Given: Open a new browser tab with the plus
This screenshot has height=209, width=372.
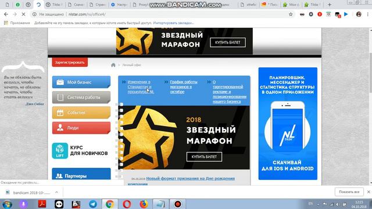Looking at the screenshot, I should 330,5.
